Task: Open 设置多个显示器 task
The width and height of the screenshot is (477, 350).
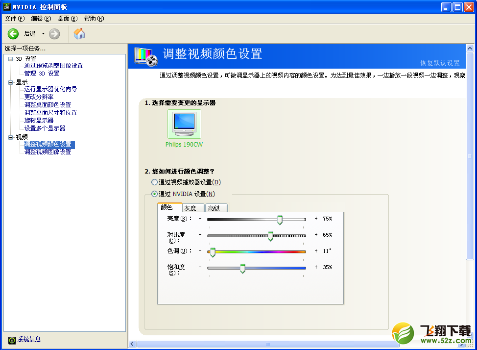Action: coord(45,128)
